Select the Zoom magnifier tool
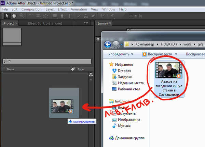 coord(22,16)
